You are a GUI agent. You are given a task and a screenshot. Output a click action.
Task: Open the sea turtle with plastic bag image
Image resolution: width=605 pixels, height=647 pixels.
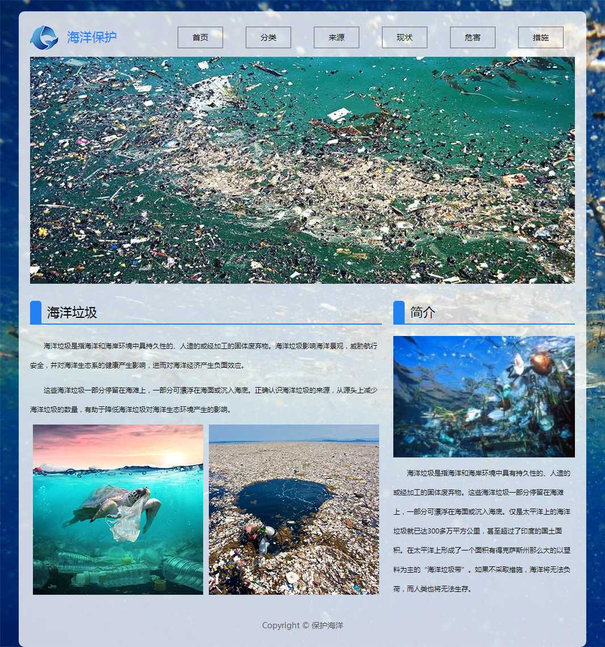[118, 510]
